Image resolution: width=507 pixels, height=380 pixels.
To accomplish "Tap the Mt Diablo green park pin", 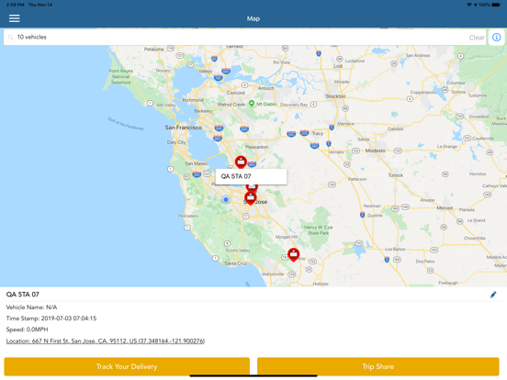I will pyautogui.click(x=252, y=104).
